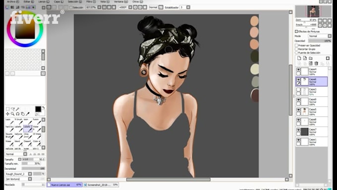Hide layer Capa7 with eye icon
337x190 pixels.
click(298, 130)
